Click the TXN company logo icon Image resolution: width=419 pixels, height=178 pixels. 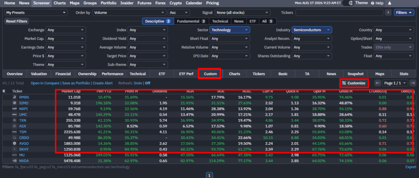pyautogui.click(x=15, y=120)
